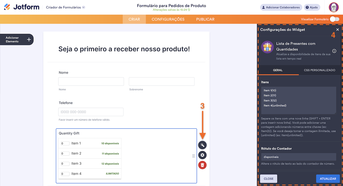Grab the Quantity Gift drag handle dots

[193, 156]
